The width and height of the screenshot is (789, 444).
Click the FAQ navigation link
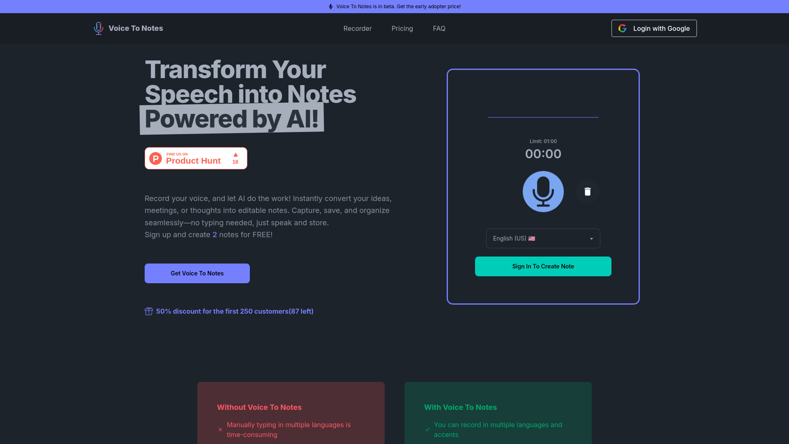coord(439,28)
